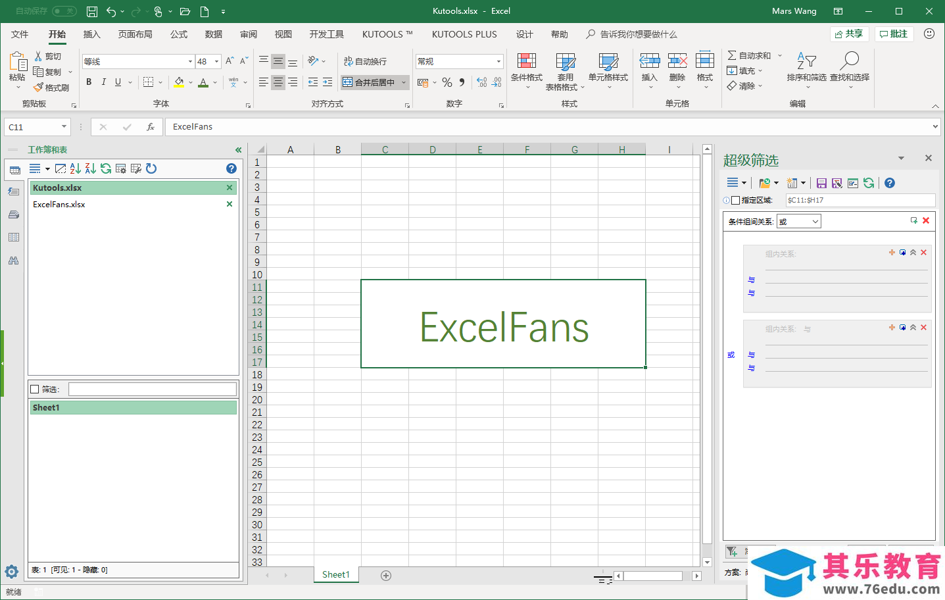
Task: Open help in the 工作簿和表 pane
Action: pos(231,168)
